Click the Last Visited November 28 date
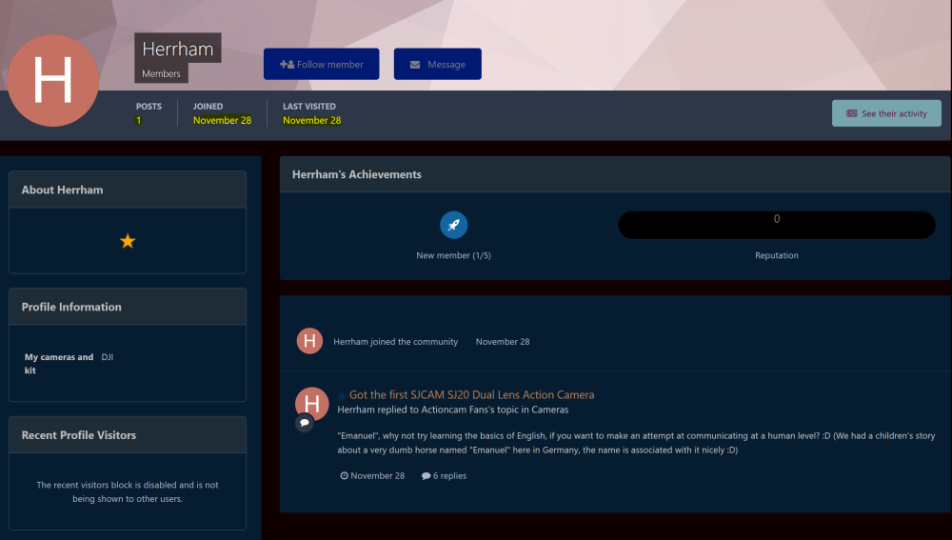This screenshot has height=540, width=952. coord(311,121)
